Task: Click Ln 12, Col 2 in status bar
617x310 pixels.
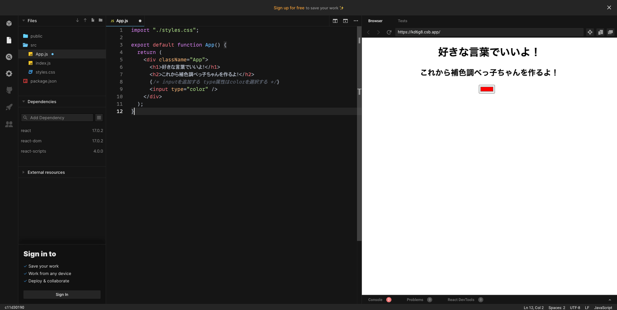Action: (x=534, y=307)
